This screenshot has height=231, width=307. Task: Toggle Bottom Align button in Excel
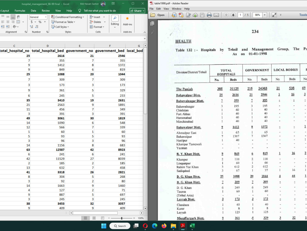pos(13,17)
